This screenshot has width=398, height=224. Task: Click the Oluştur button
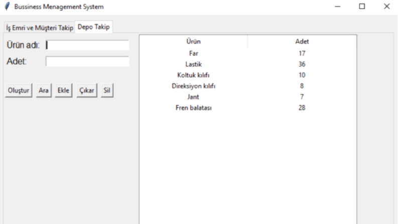pos(19,90)
